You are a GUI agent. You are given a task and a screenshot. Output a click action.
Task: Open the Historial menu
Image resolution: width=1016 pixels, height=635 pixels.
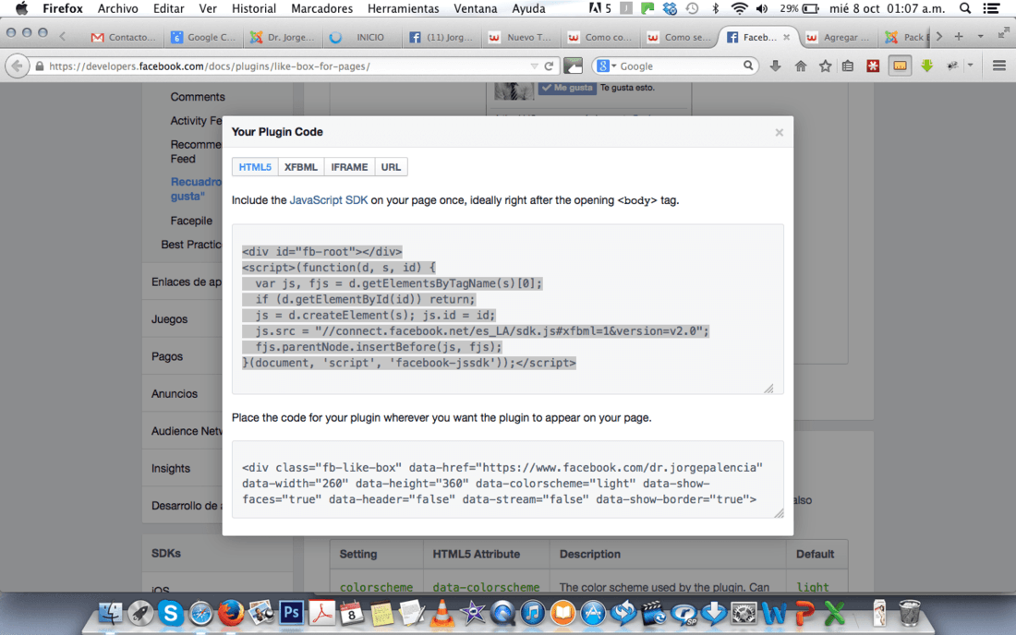253,8
